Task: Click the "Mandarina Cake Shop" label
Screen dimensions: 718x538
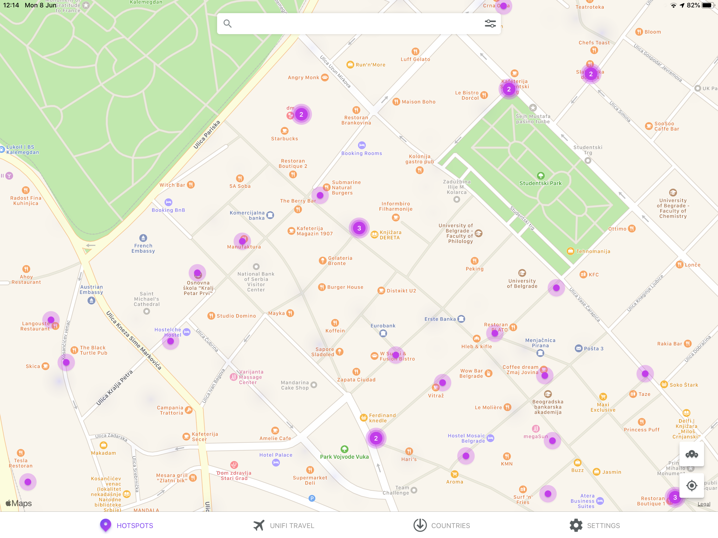Action: coord(295,385)
